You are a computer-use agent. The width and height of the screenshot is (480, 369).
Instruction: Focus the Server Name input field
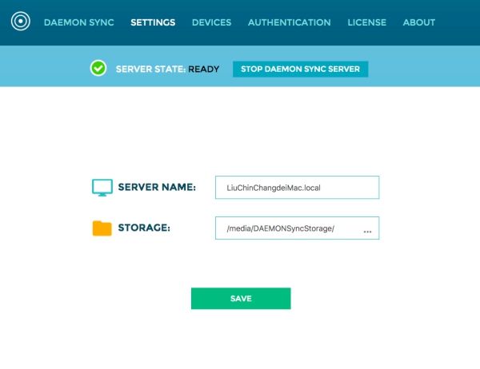[298, 188]
